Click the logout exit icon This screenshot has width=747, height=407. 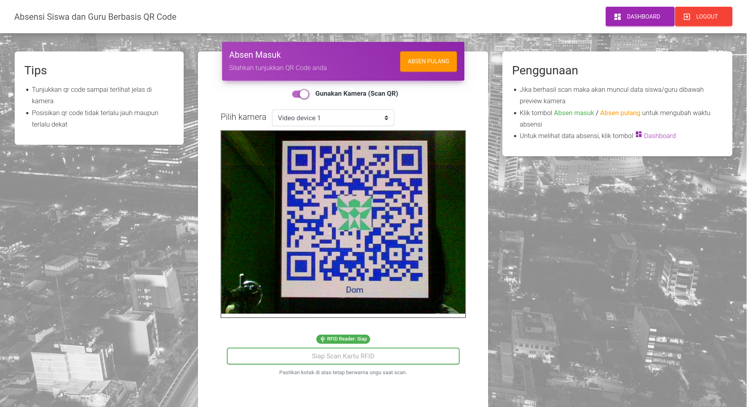click(687, 17)
